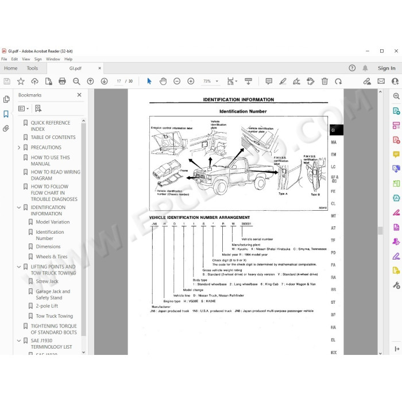The width and height of the screenshot is (402, 402).
Task: Click the share link icon
Action: pos(367,82)
